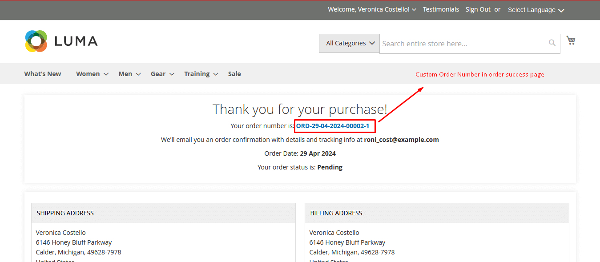This screenshot has width=600, height=262.
Task: Open order number ORD-29-04-2024-00002-1 link
Action: click(x=333, y=126)
